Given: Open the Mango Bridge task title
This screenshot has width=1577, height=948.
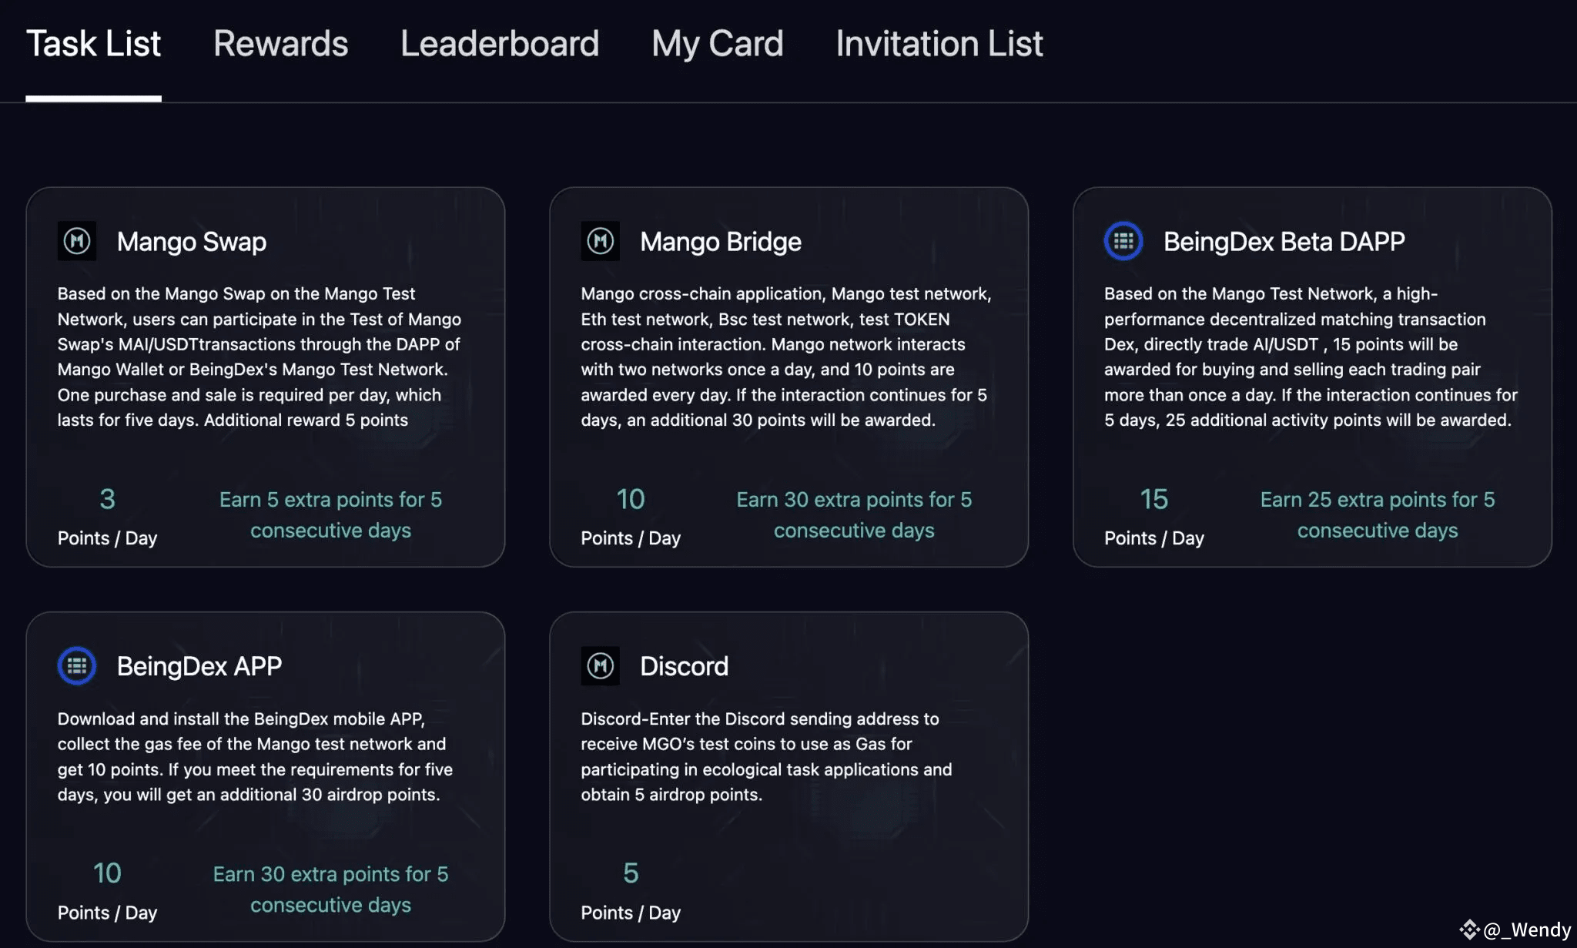Looking at the screenshot, I should pos(720,242).
